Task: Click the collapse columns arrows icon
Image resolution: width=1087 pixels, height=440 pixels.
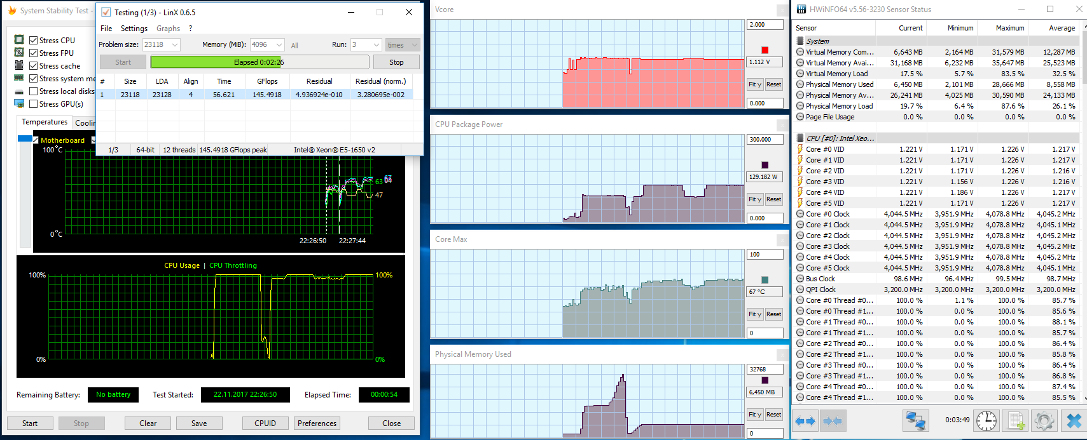Action: point(833,421)
